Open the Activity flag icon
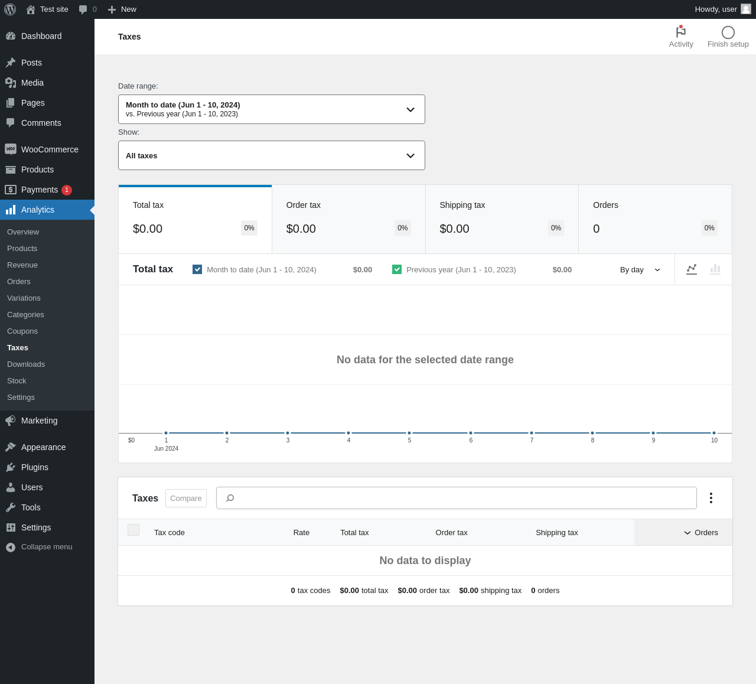Screen dimensions: 756x684 [681, 32]
